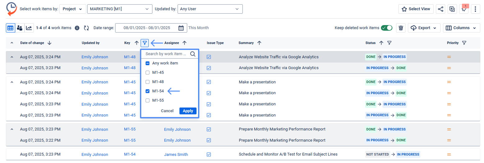Expand the Any User dropdown
This screenshot has width=484, height=163.
(x=210, y=9)
